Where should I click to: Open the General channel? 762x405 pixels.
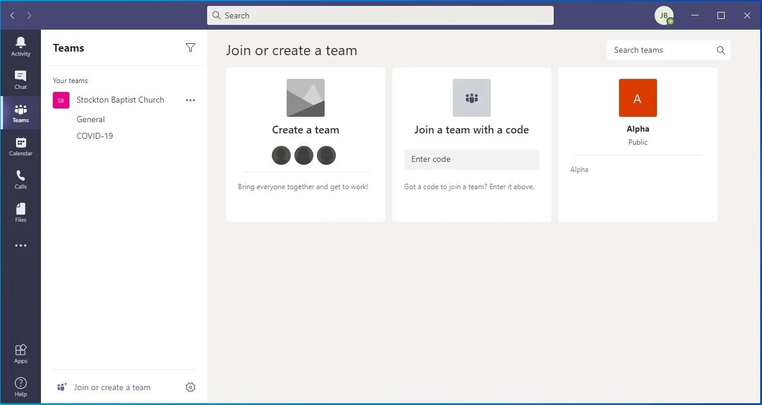click(91, 119)
